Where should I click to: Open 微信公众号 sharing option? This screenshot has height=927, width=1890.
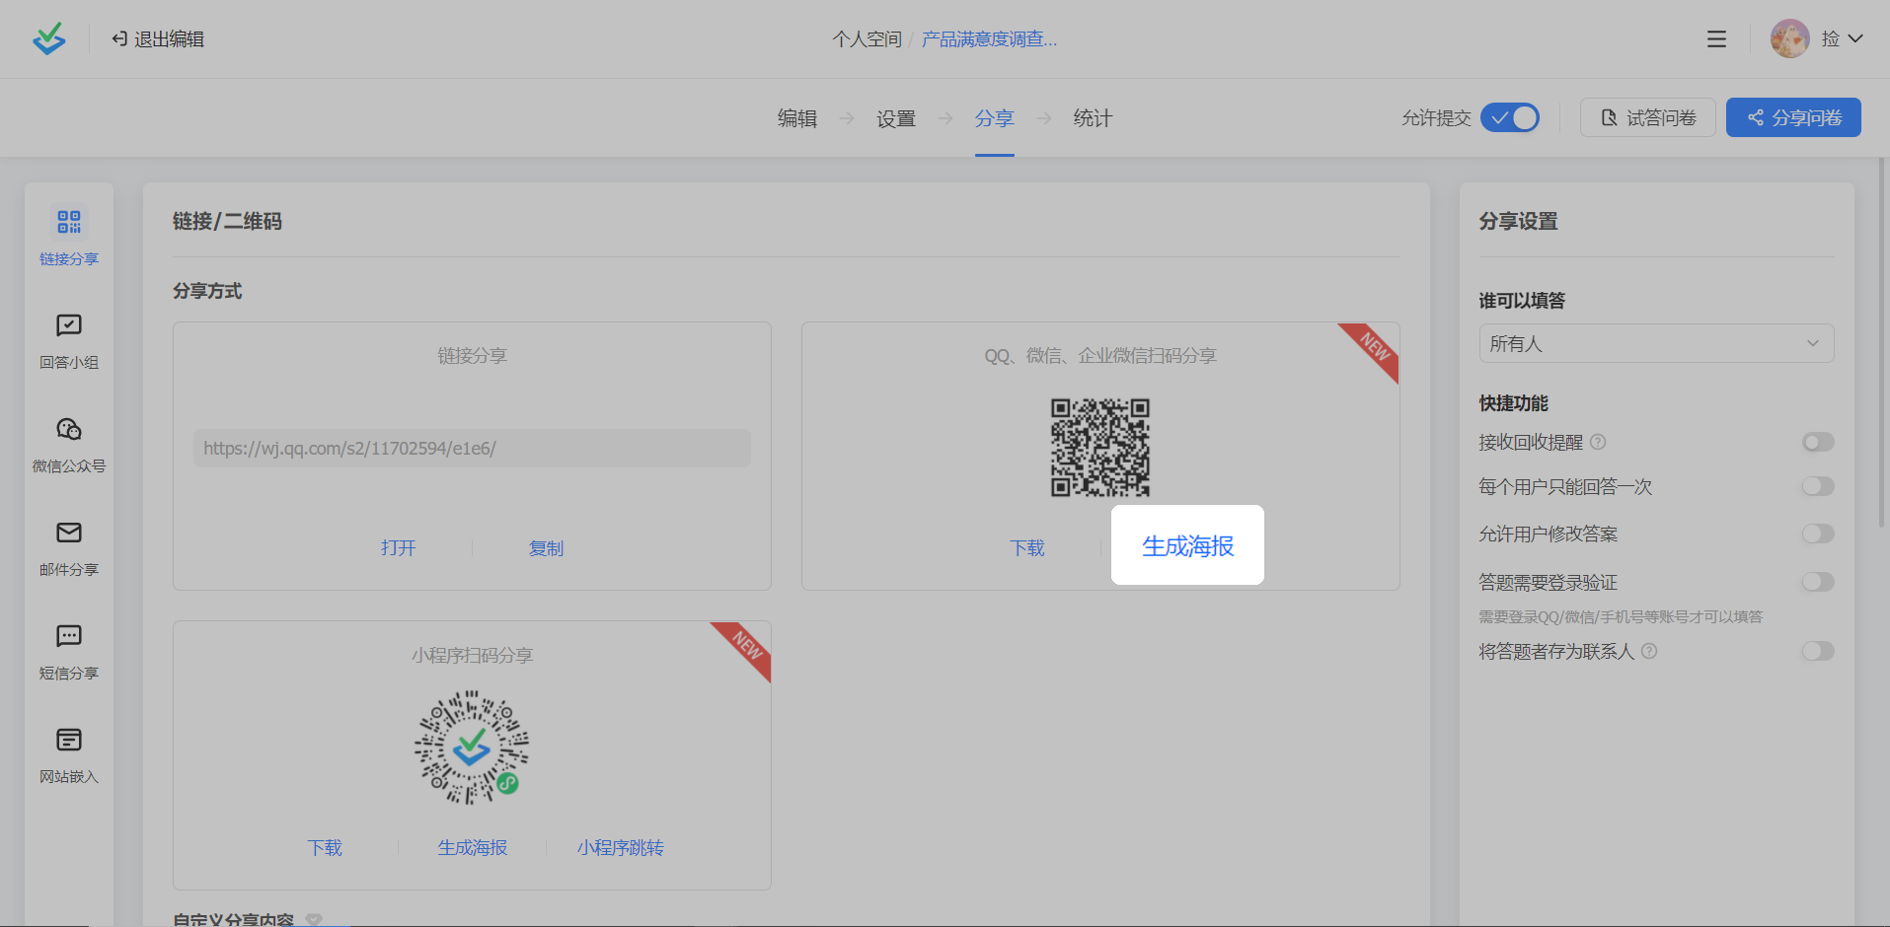69,429
